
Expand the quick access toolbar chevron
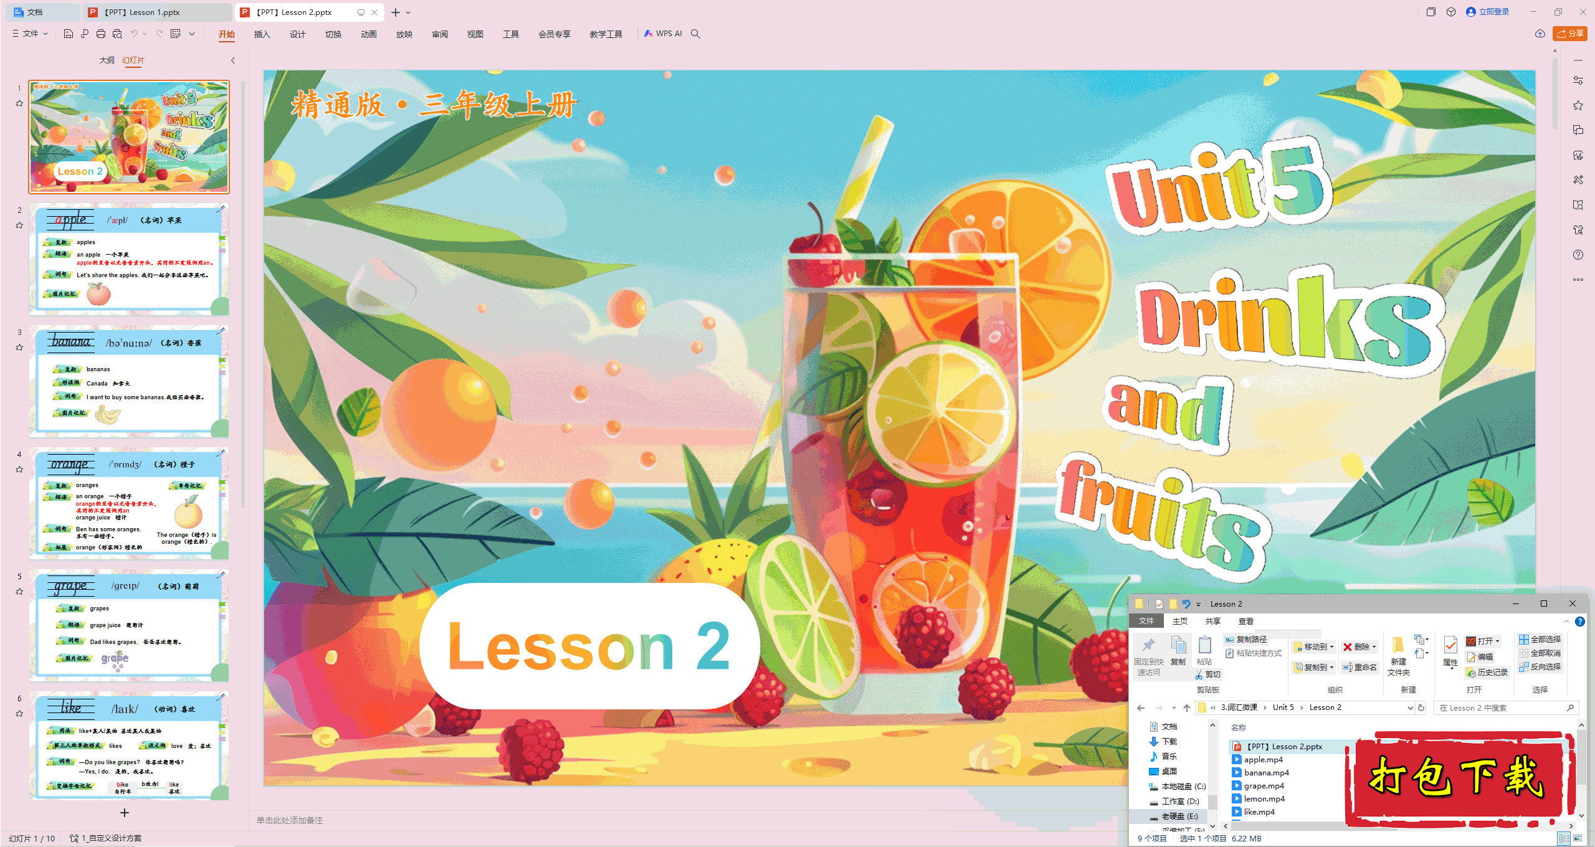192,34
